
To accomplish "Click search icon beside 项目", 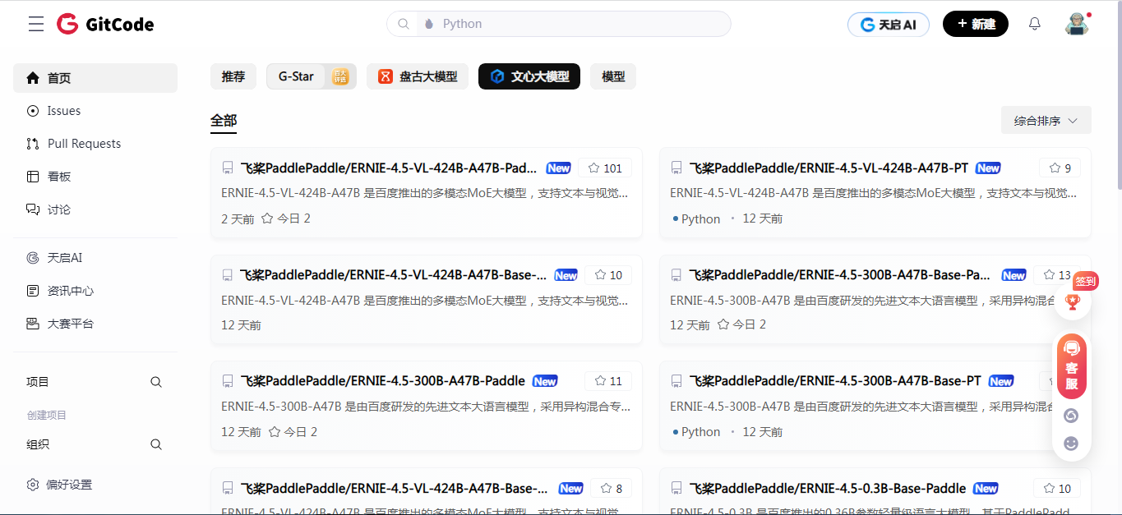I will coord(156,382).
